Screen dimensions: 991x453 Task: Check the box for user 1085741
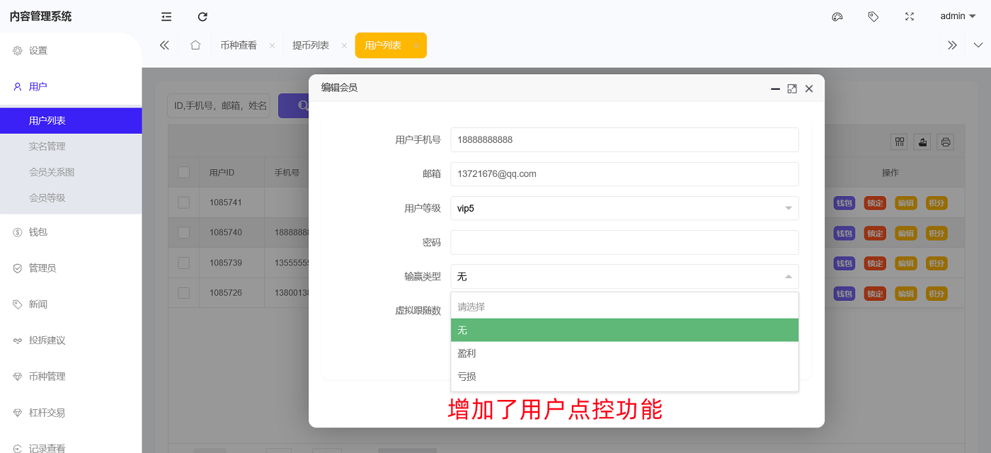184,202
